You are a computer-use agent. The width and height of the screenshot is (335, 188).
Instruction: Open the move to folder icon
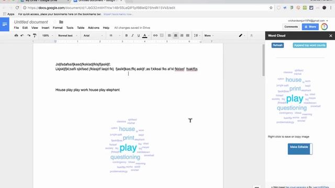pos(61,22)
